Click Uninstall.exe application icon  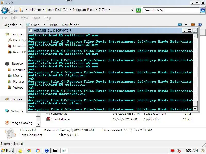click(x=48, y=119)
